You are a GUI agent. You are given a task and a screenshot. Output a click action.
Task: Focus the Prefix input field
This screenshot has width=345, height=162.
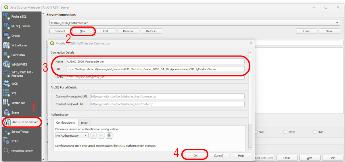pyautogui.click(x=155, y=77)
